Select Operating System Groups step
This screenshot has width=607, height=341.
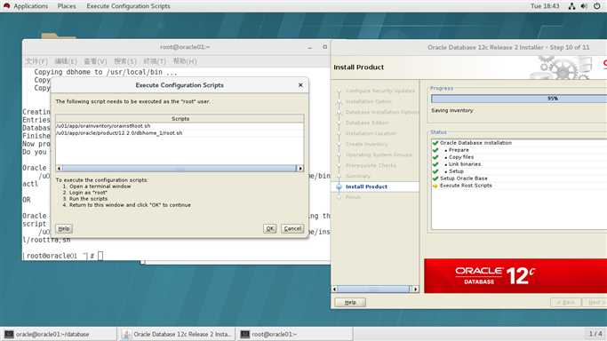pos(379,155)
